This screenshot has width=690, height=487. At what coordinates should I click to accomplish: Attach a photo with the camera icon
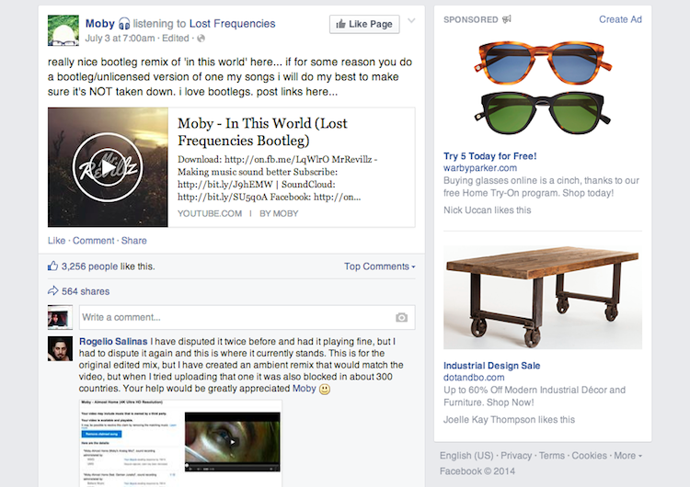pyautogui.click(x=401, y=317)
